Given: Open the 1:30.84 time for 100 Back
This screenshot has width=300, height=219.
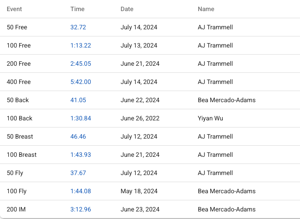Looking at the screenshot, I should click(80, 118).
